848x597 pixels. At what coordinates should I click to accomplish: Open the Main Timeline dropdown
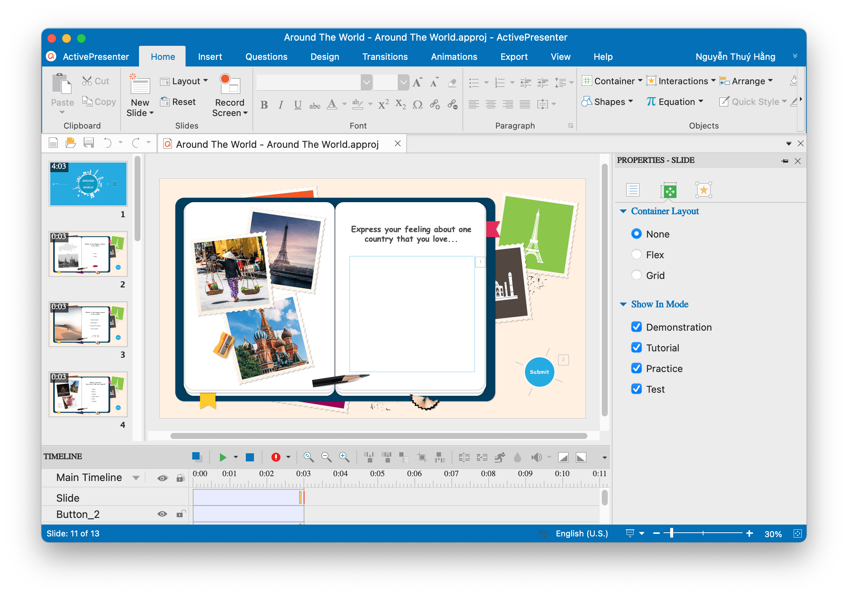(136, 477)
